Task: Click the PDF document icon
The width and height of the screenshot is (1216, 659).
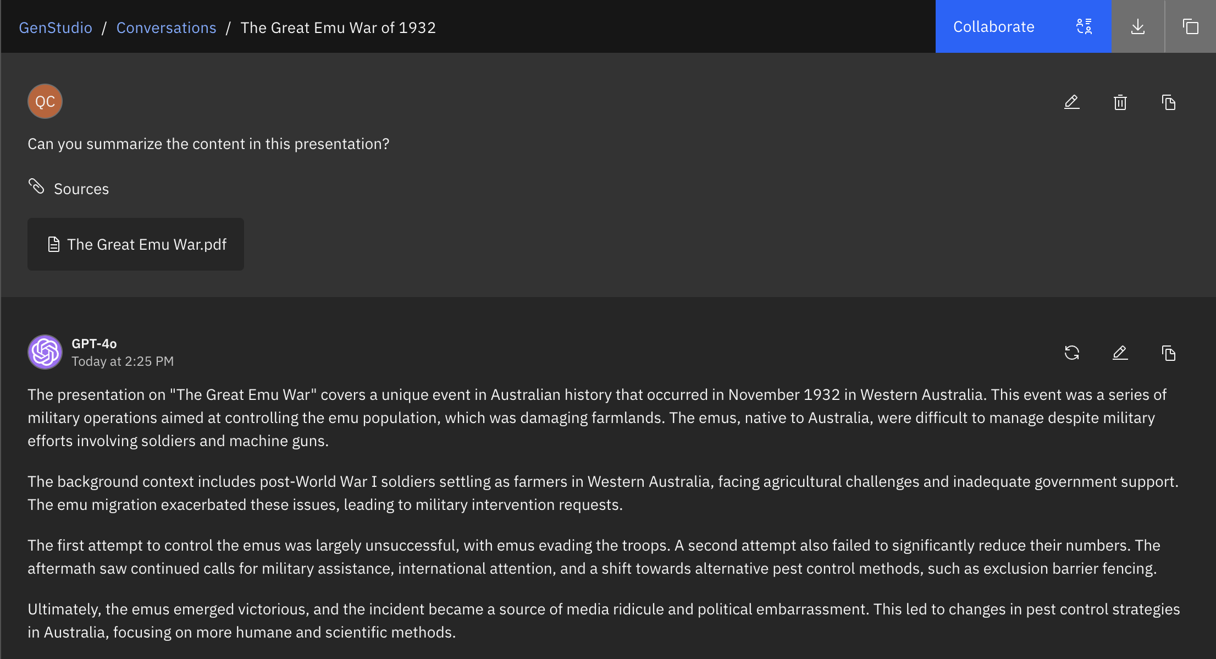Action: 54,244
